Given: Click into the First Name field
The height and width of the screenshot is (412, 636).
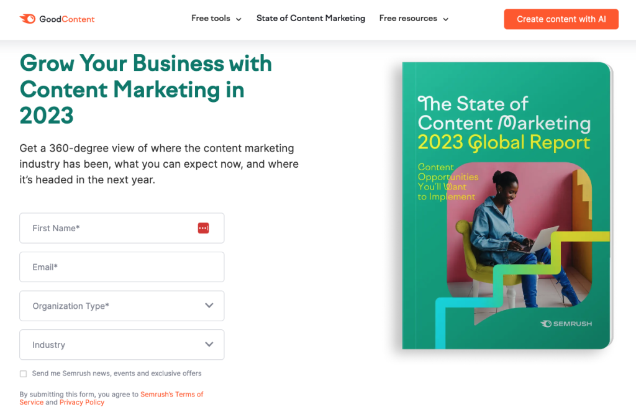Looking at the screenshot, I should coord(112,228).
